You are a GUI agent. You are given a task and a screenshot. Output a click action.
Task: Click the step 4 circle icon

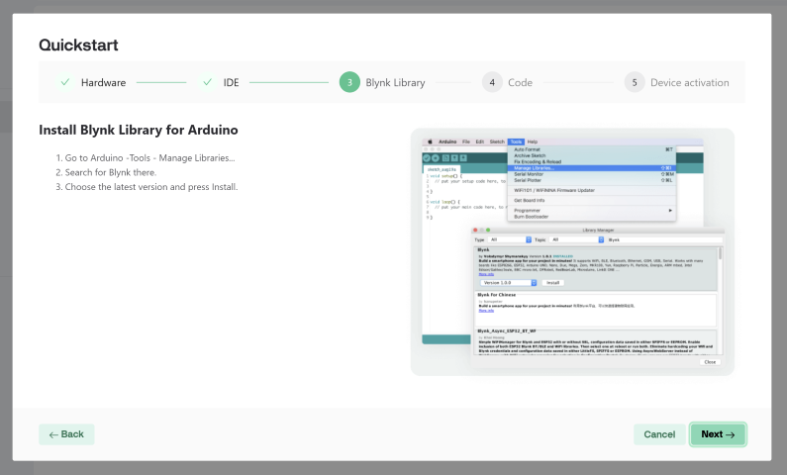[x=492, y=82]
